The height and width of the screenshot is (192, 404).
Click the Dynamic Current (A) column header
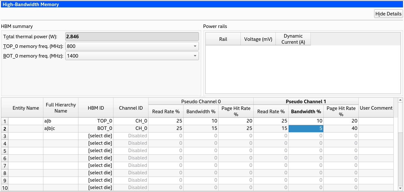click(x=293, y=39)
